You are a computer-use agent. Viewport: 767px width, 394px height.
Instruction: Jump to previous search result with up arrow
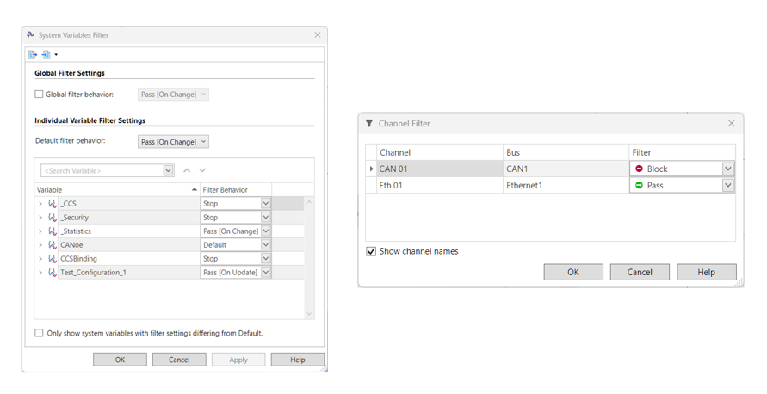coord(187,170)
